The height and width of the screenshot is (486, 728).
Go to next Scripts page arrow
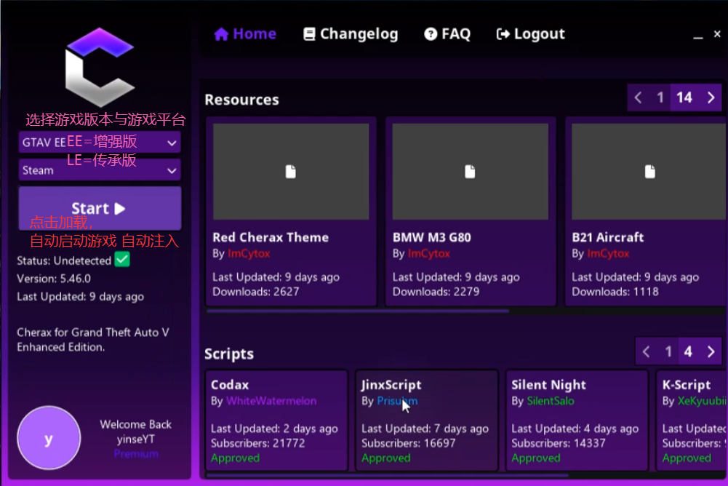(711, 351)
